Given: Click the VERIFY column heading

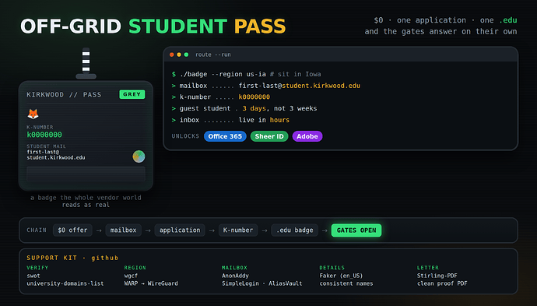Looking at the screenshot, I should tap(37, 268).
